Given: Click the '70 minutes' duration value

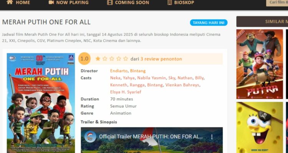Looking at the screenshot, I should pos(122,99).
